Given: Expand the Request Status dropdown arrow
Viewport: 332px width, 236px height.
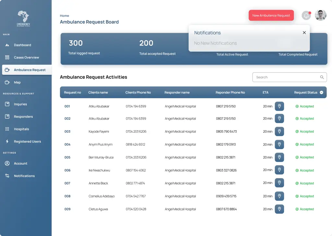Looking at the screenshot, I should pos(321,92).
